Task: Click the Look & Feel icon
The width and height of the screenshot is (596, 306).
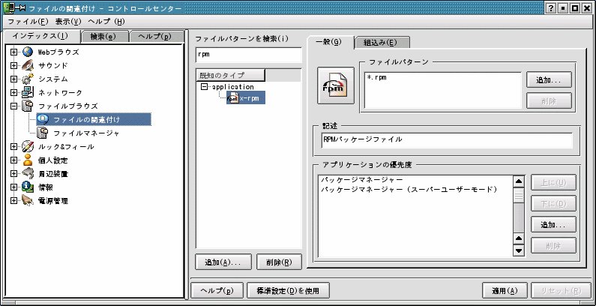Action: [x=28, y=146]
